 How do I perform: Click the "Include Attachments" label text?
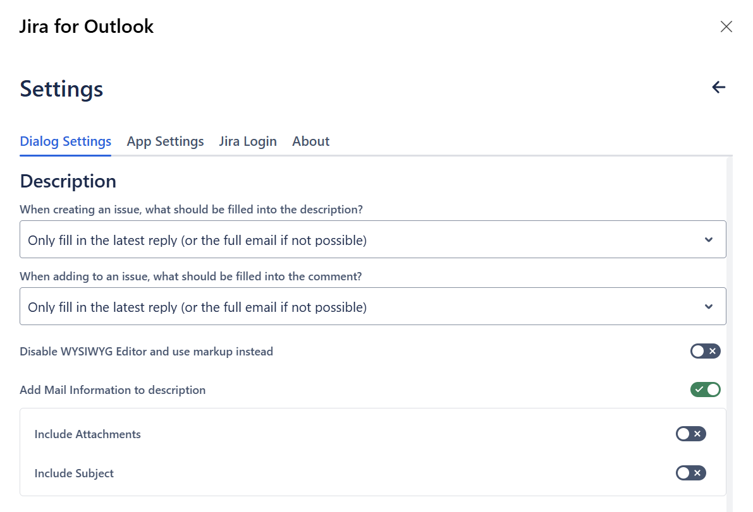(88, 434)
